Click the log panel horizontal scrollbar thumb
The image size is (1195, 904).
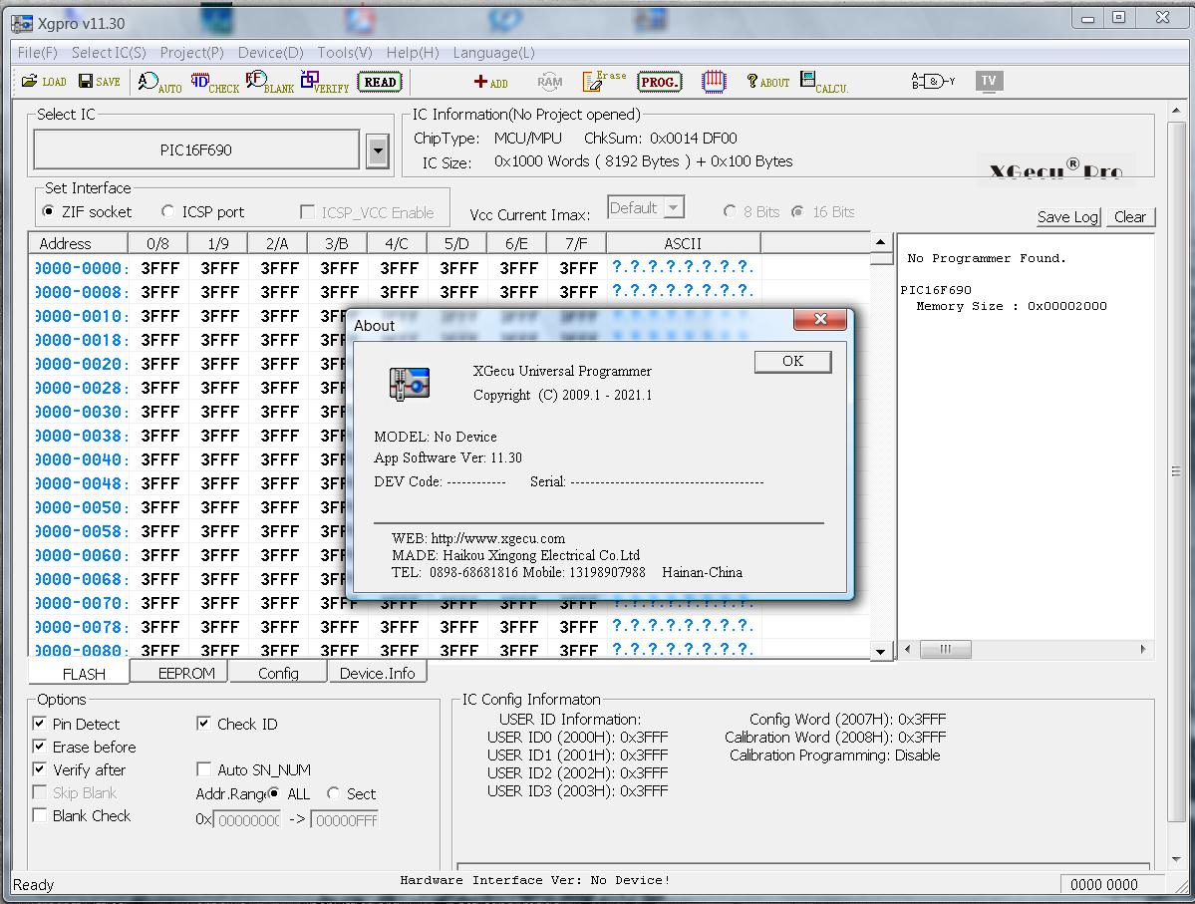tap(946, 650)
